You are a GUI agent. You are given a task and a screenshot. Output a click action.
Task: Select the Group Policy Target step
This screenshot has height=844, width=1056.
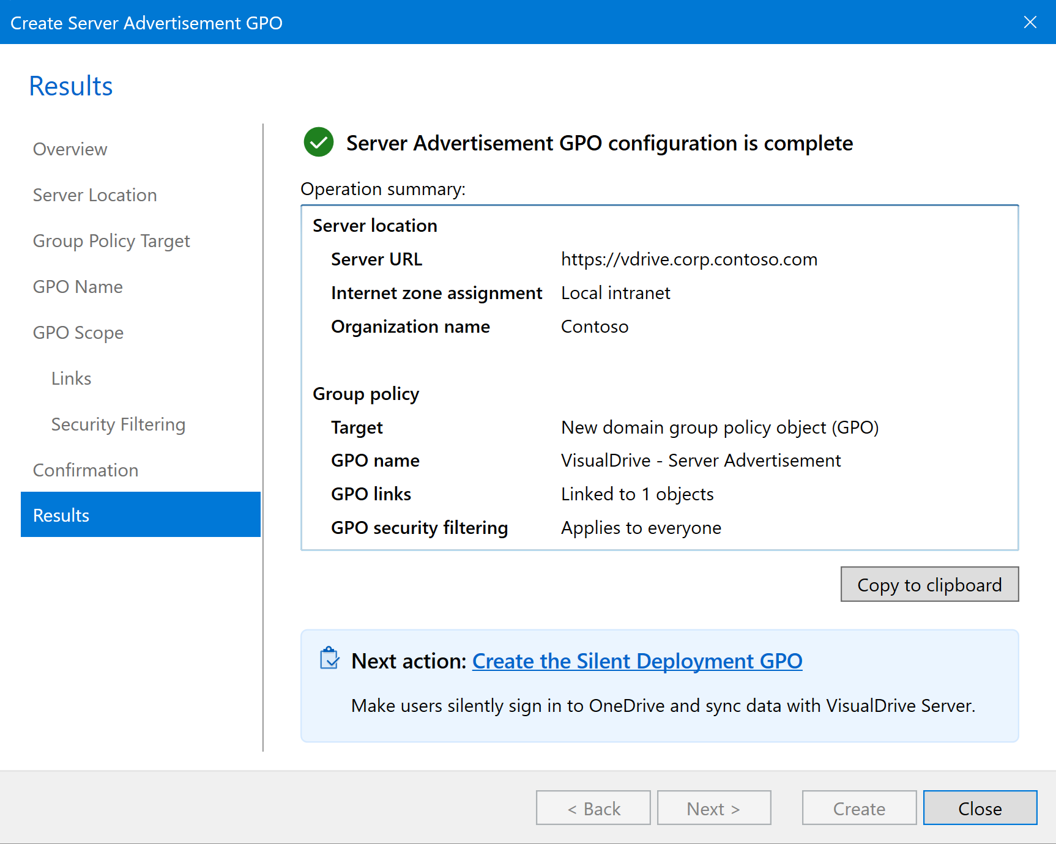click(x=111, y=241)
